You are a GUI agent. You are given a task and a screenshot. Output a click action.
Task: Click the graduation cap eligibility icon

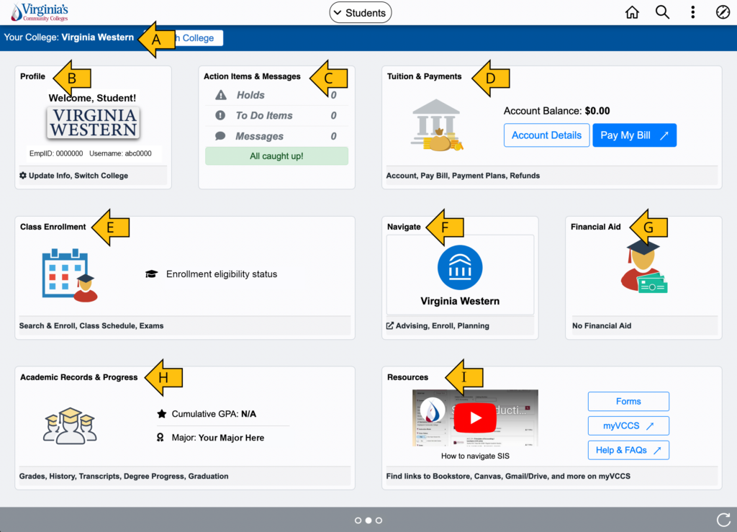(x=151, y=274)
